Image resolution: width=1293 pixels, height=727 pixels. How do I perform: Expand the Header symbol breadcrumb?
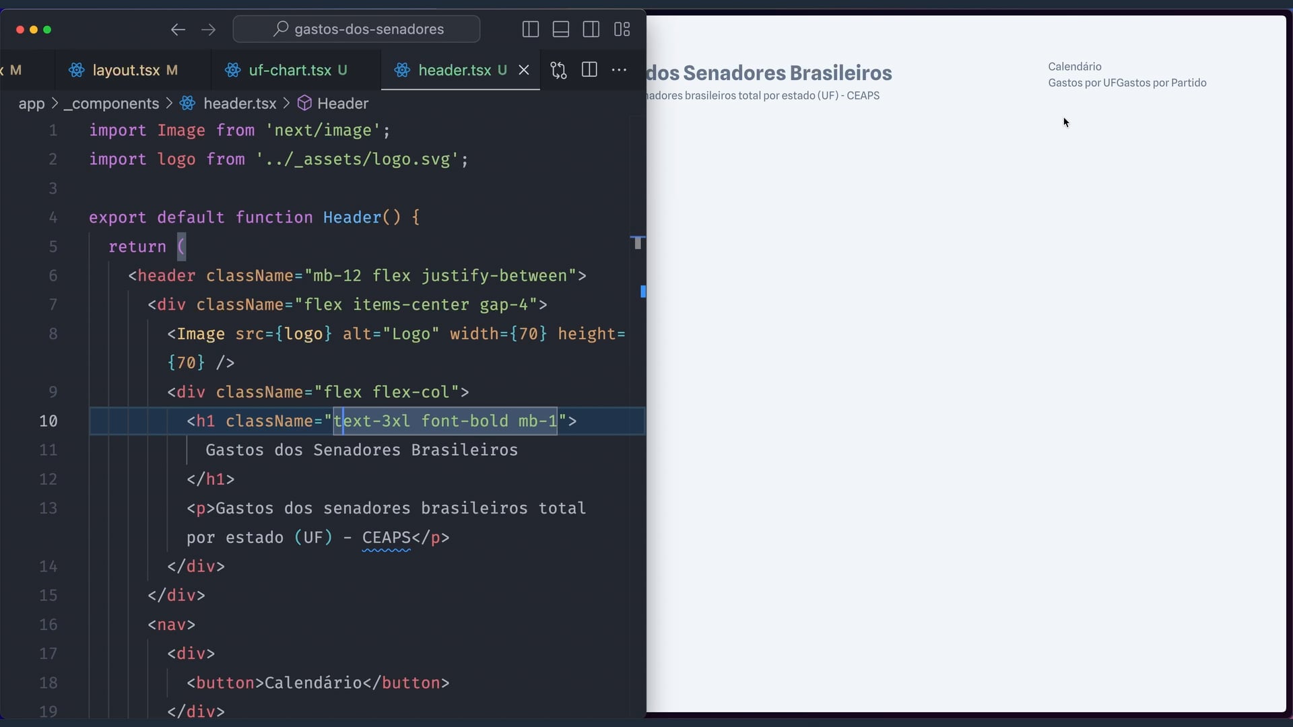[342, 104]
